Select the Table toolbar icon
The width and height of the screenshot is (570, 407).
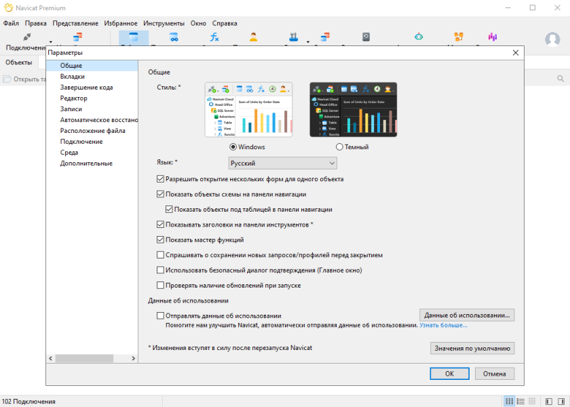[x=134, y=37]
